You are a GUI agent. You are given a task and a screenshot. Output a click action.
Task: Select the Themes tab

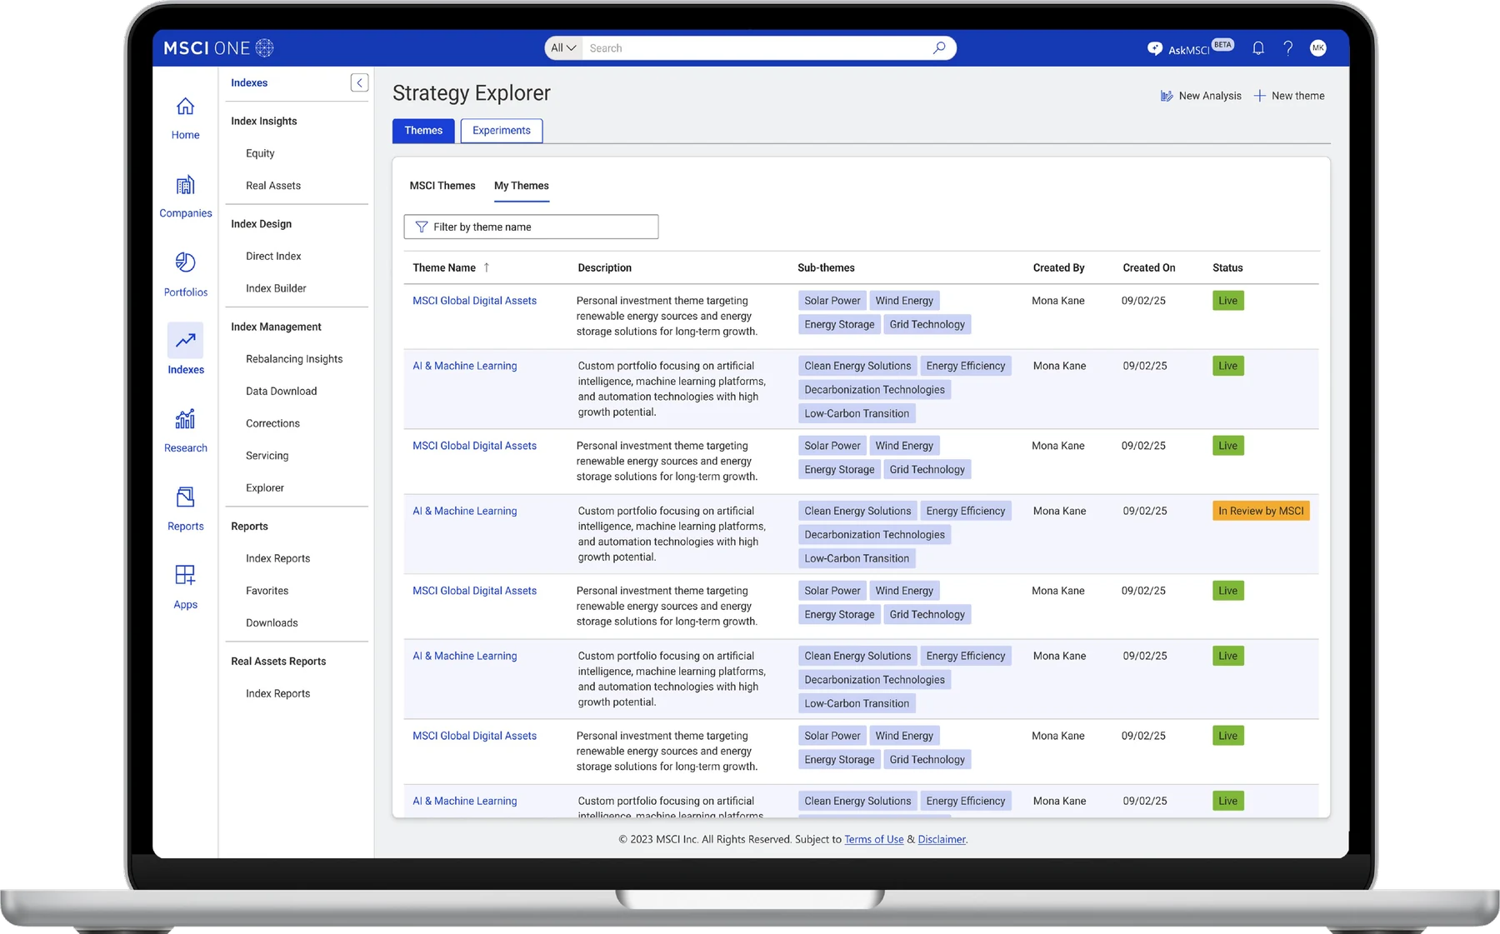tap(423, 131)
